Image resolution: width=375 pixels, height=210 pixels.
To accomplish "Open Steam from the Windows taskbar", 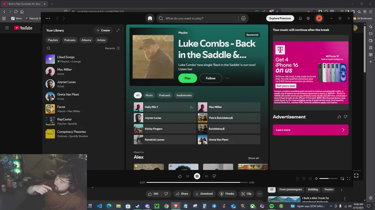I will [137, 206].
